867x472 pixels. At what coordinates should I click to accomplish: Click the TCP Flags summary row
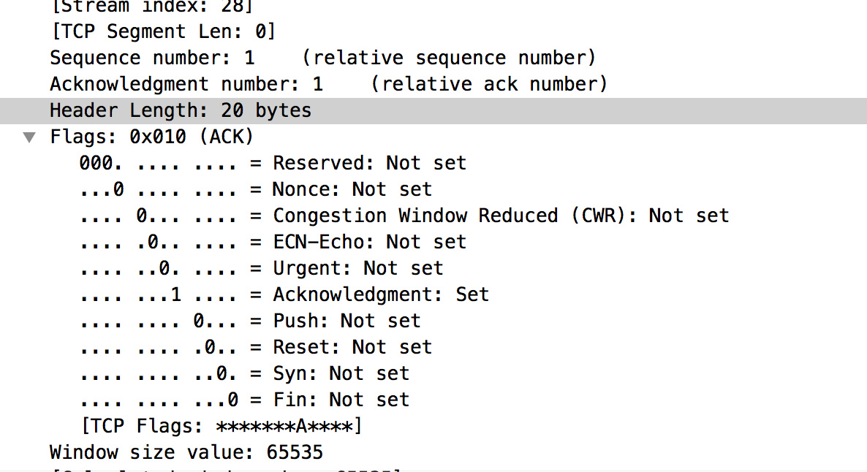click(x=222, y=426)
